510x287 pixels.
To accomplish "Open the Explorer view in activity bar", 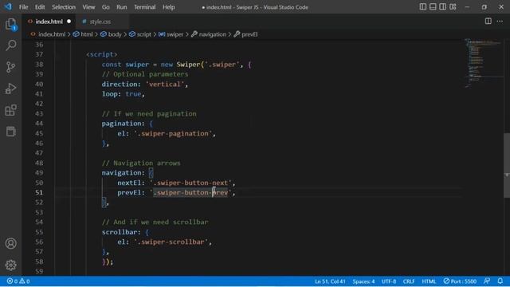I will point(10,24).
